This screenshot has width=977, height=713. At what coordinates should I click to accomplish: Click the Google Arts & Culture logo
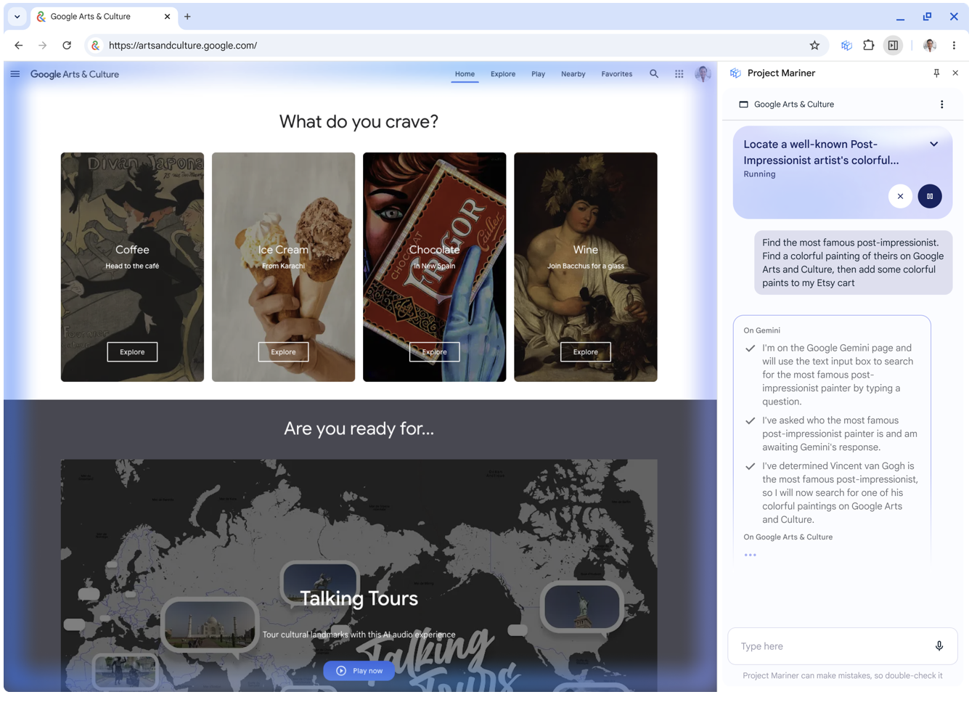75,74
